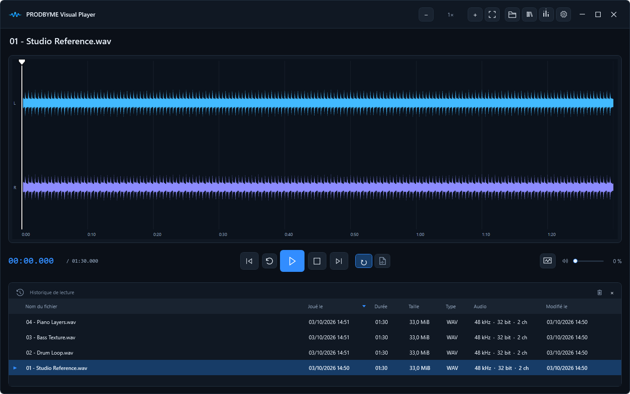
Task: Toggle the highlighted loop playback button
Action: point(364,261)
